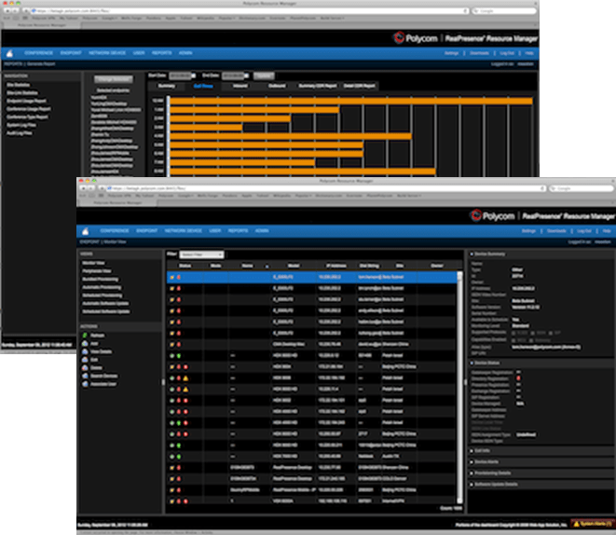
Task: Click the warning triangle in the HDX 8006 row
Action: coord(185,378)
